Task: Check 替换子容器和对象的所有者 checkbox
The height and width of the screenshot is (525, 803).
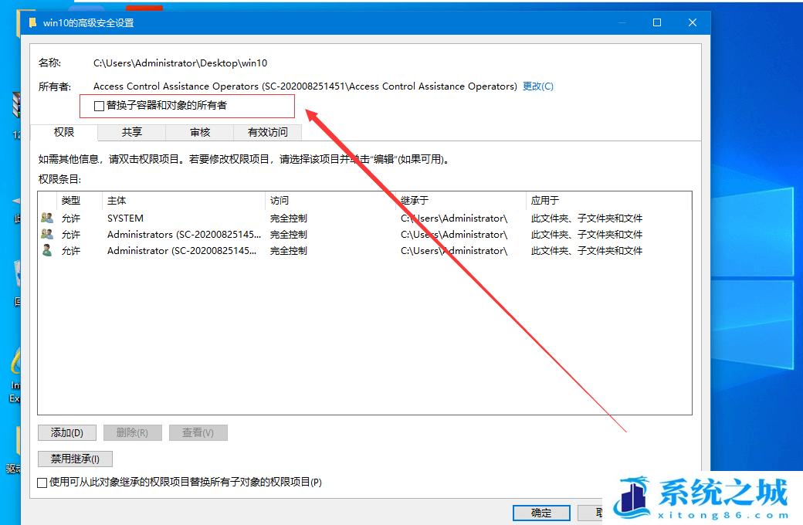Action: point(100,106)
